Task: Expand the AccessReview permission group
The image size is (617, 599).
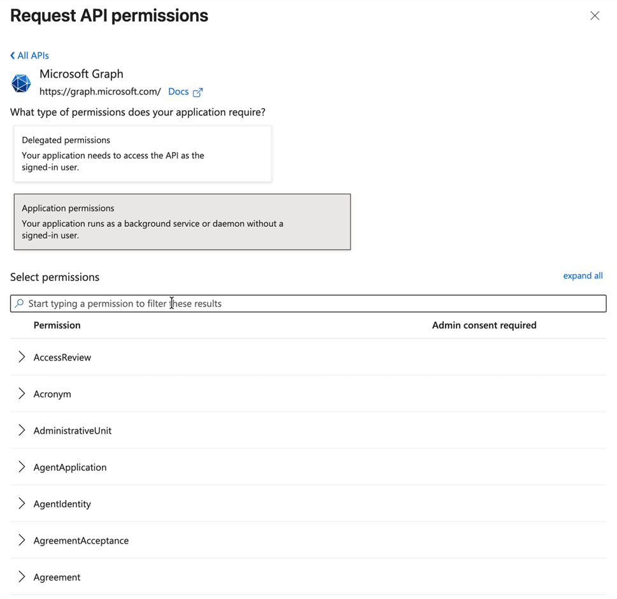Action: pos(22,357)
